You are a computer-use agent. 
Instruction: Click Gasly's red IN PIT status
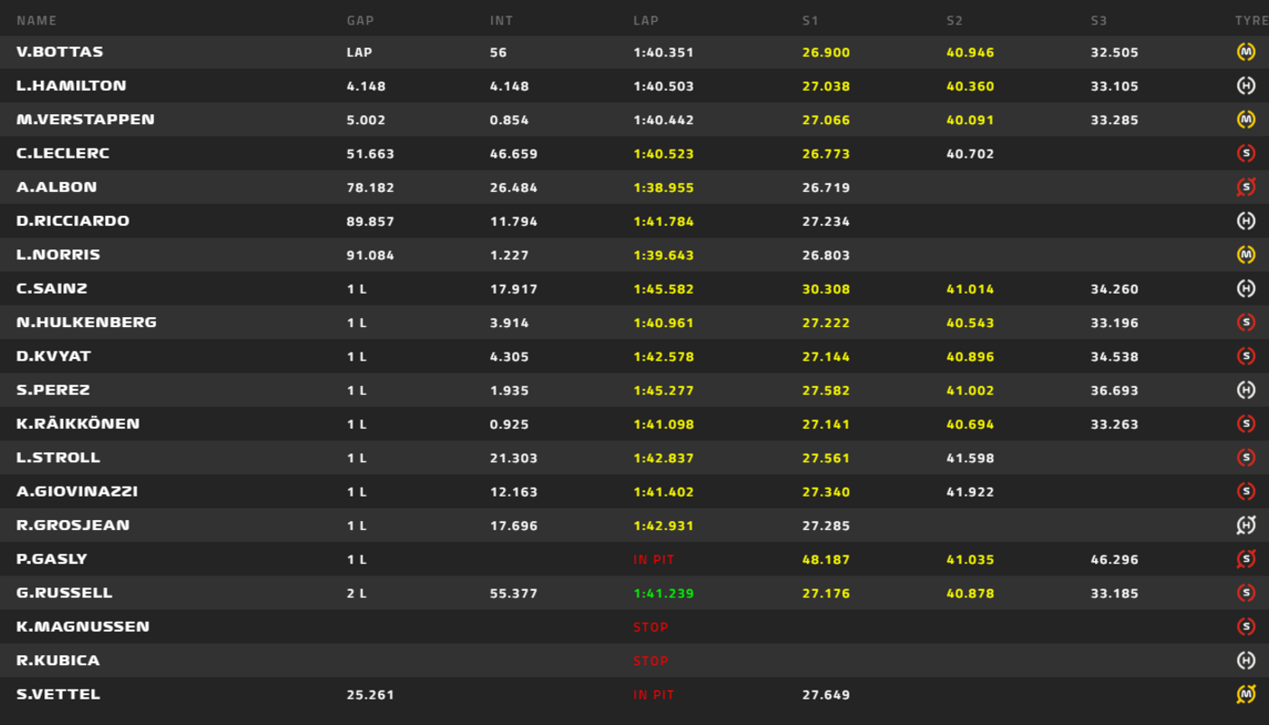coord(654,560)
